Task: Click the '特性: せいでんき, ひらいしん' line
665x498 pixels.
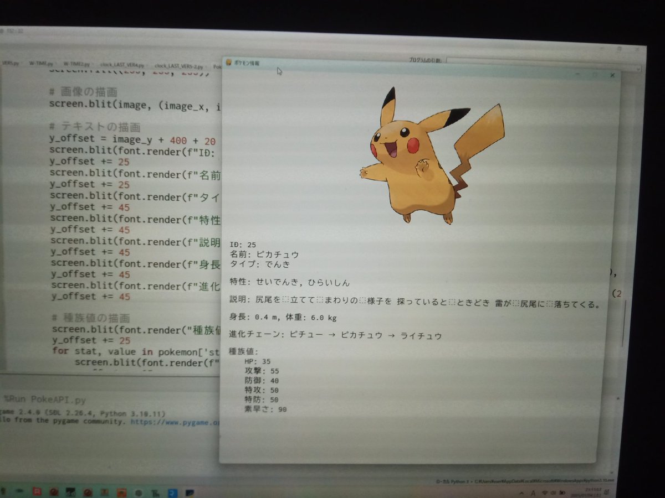Action: (290, 283)
